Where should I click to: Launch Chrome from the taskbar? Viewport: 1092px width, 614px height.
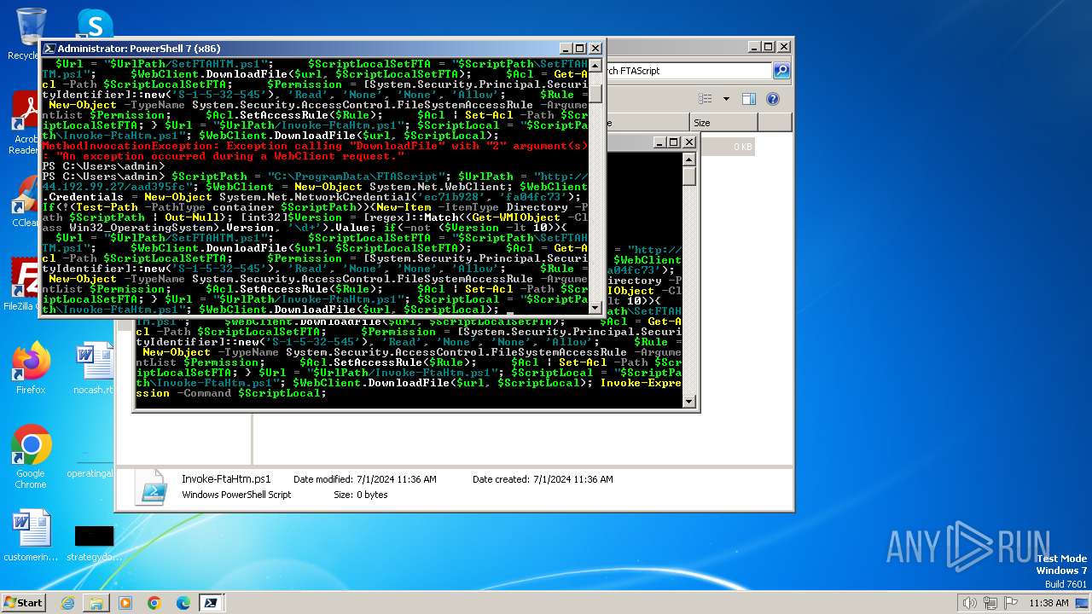click(154, 603)
